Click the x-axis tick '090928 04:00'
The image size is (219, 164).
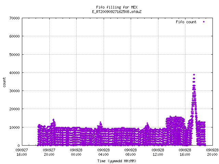(103, 152)
